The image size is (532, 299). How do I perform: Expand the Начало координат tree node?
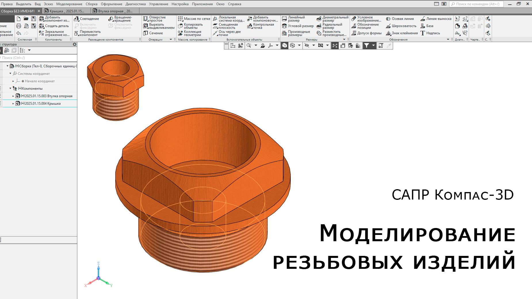[x=14, y=81]
